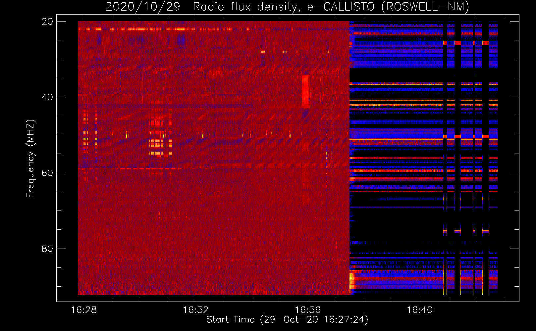Click the 40 frequency tick label
Screen dimensions: 536x331
click(x=47, y=97)
